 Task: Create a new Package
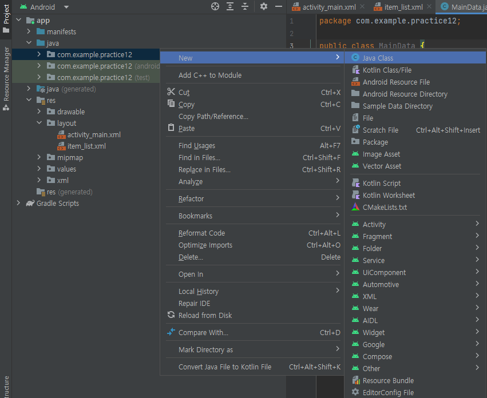[x=415, y=142]
